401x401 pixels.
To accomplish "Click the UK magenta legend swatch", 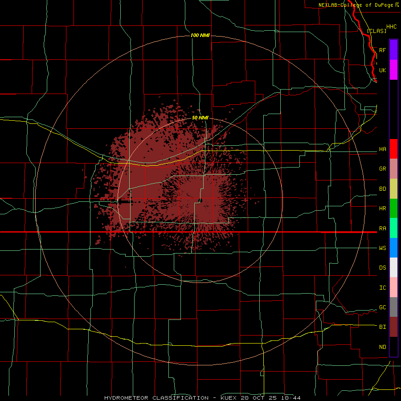I will tap(393, 70).
